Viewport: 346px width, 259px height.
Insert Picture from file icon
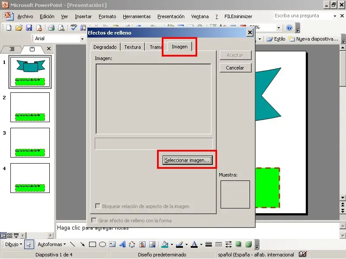pos(152,244)
